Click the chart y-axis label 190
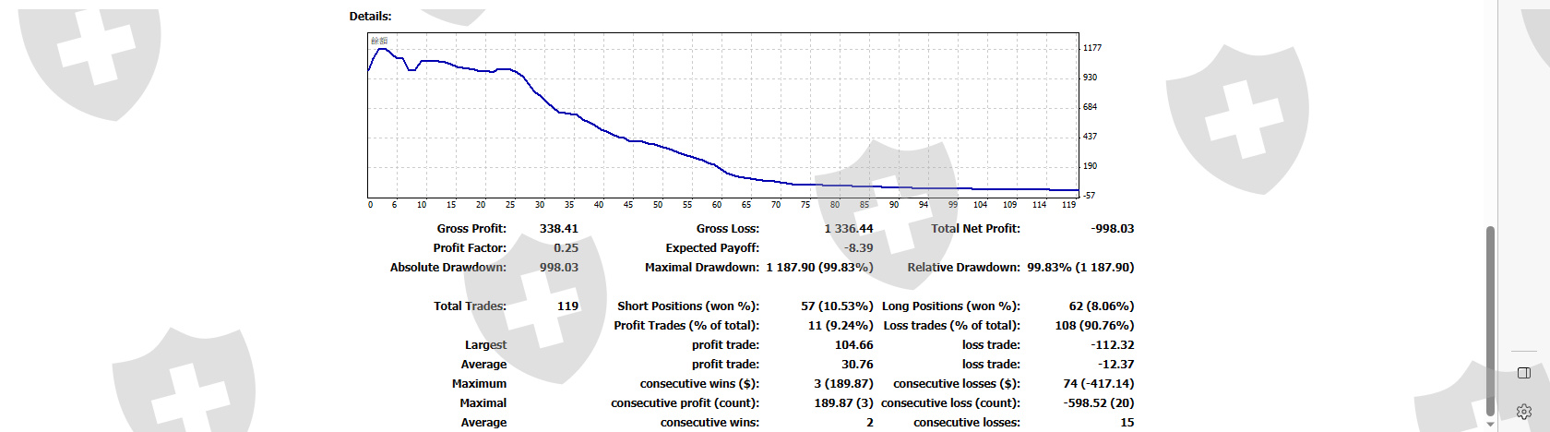1550x432 pixels. 1091,166
